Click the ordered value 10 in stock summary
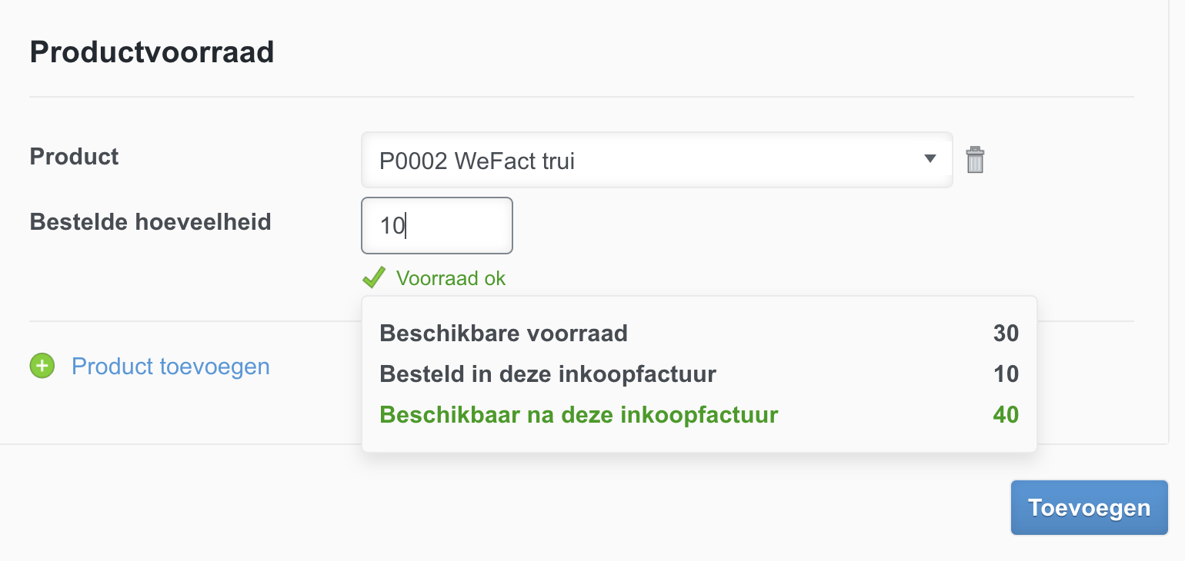 1006,374
